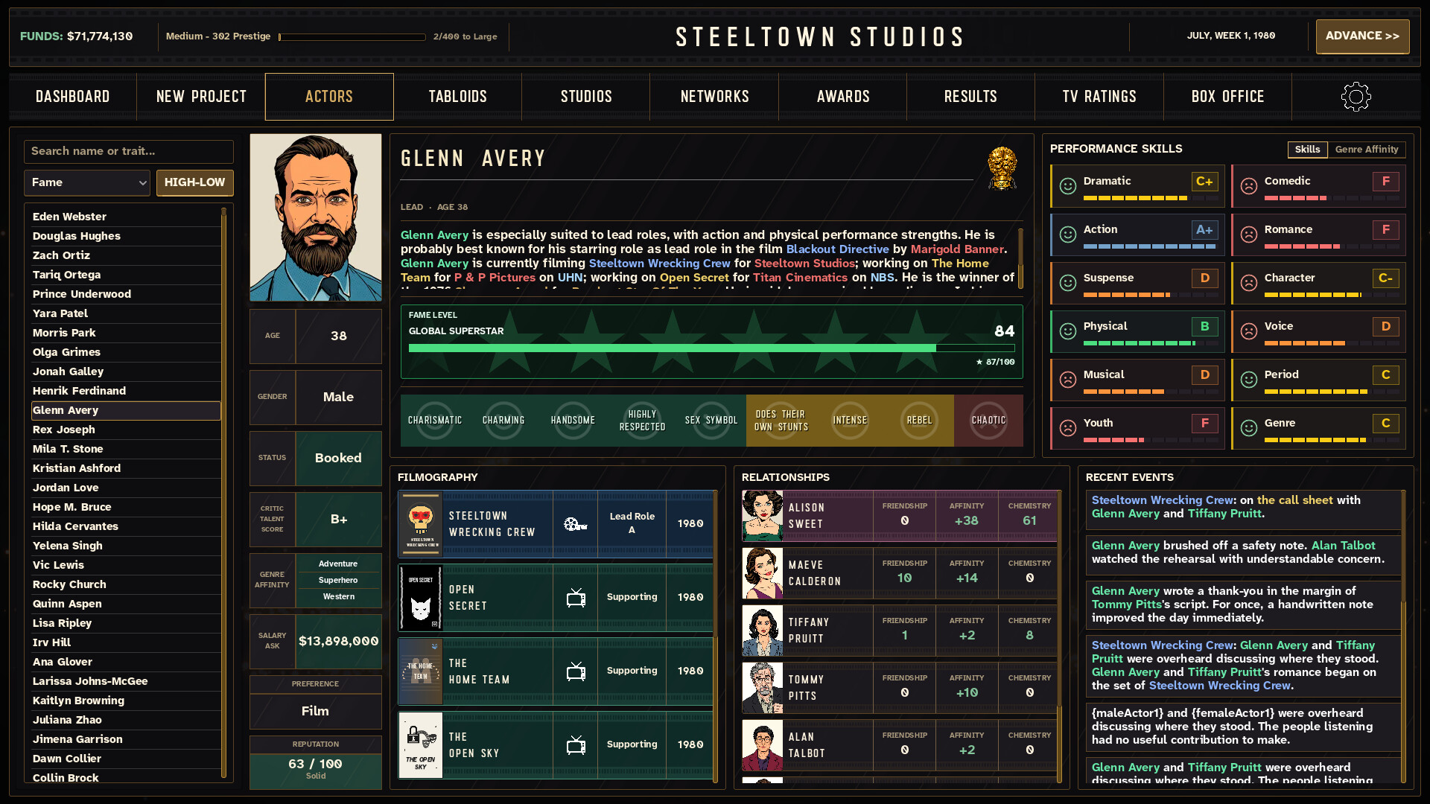1430x804 pixels.
Task: Open the Awards tab
Action: pyautogui.click(x=843, y=97)
